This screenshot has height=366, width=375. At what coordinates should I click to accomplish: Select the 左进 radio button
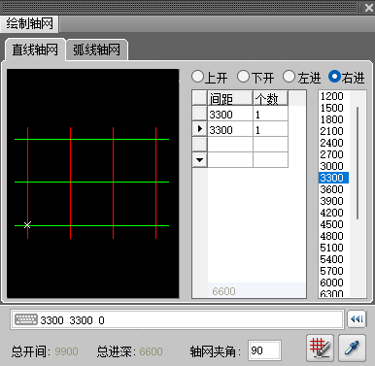289,77
